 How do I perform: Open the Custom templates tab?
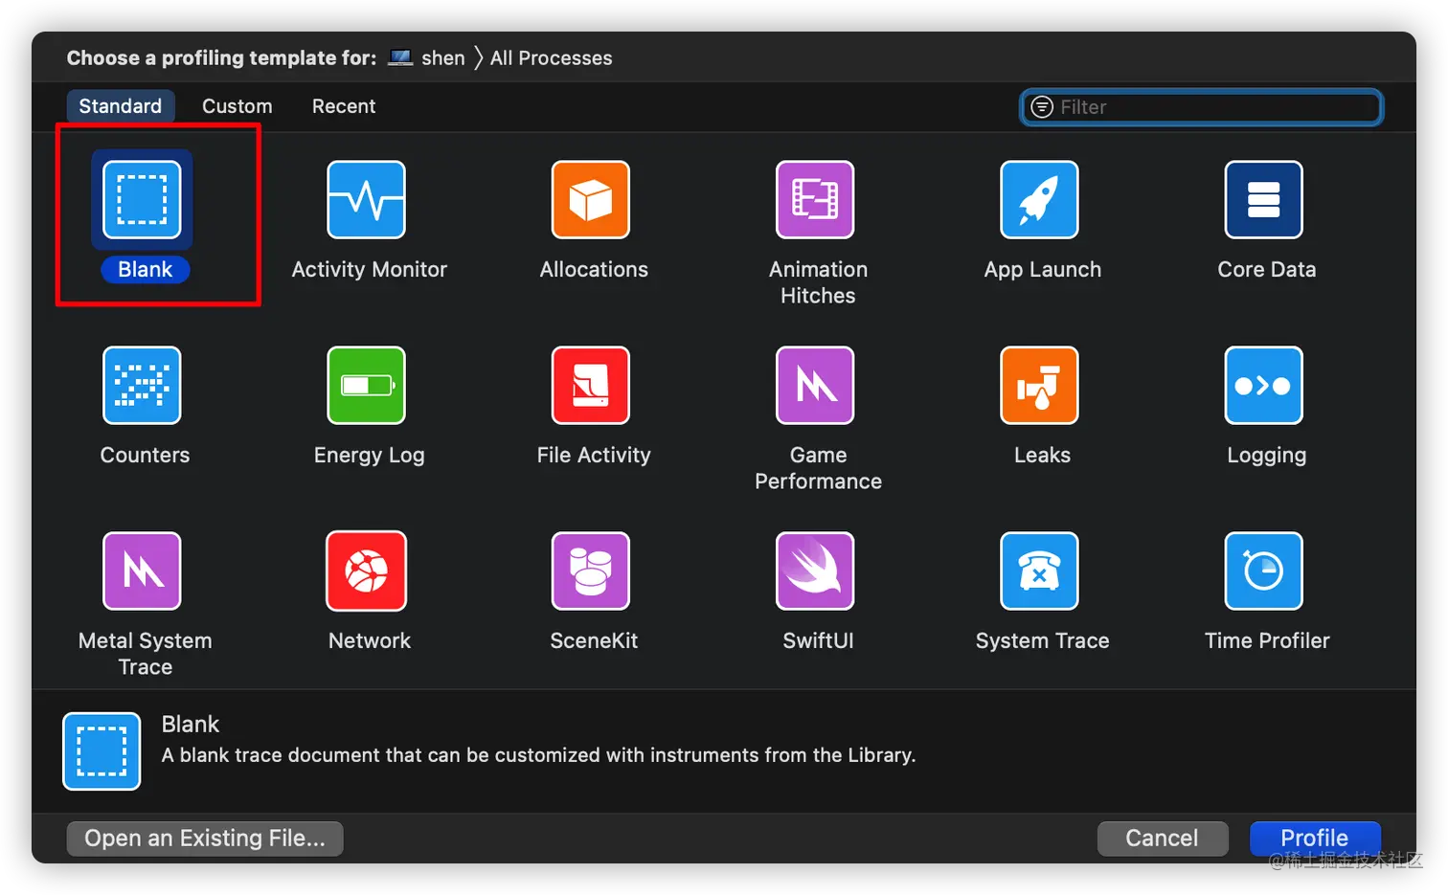point(238,106)
